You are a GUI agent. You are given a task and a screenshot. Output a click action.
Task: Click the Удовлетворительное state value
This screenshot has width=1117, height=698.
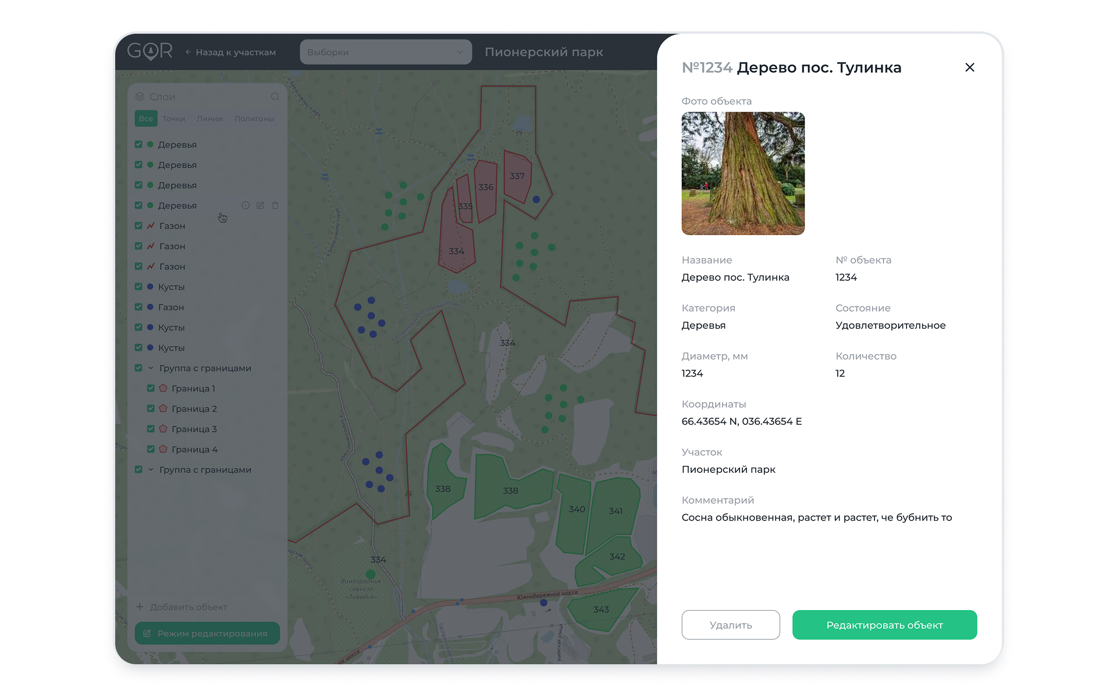pos(890,325)
